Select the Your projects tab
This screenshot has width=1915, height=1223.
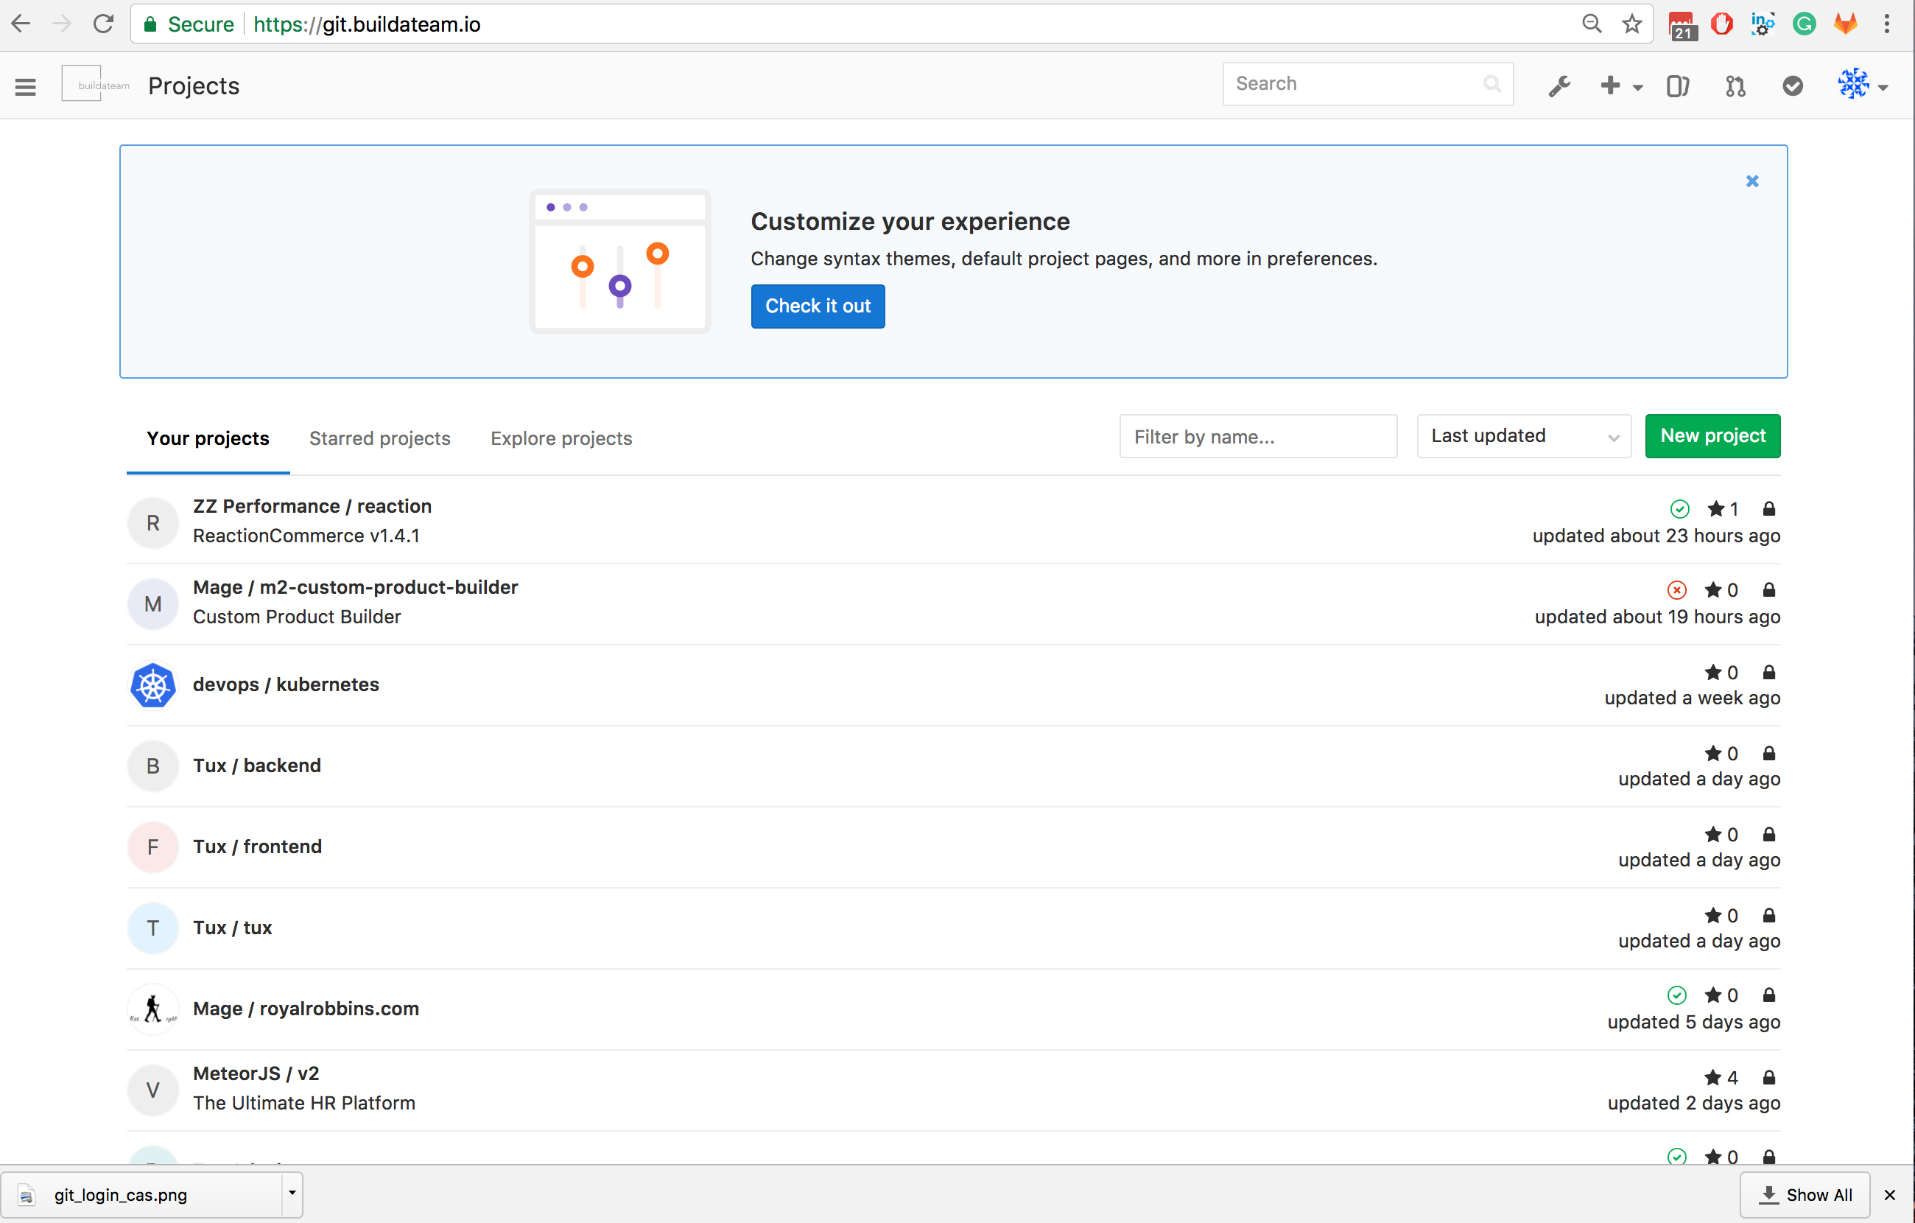coord(208,438)
